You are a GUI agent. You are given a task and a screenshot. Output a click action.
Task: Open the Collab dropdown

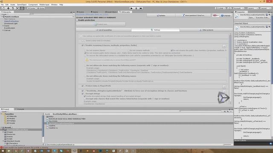[220, 8]
